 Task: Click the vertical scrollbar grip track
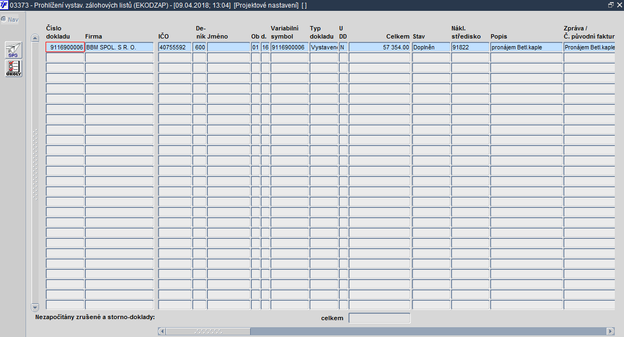(x=35, y=164)
